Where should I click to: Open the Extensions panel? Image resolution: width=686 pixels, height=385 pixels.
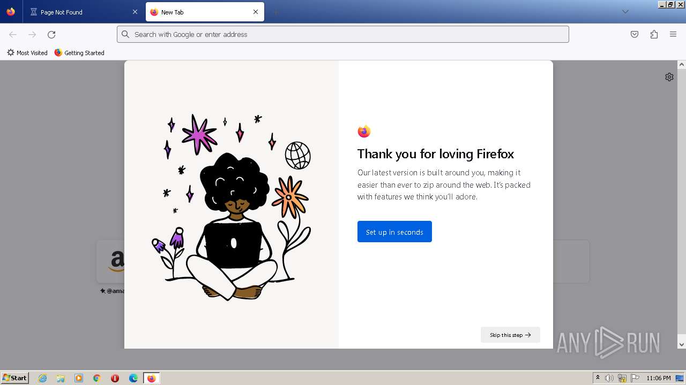pos(654,34)
